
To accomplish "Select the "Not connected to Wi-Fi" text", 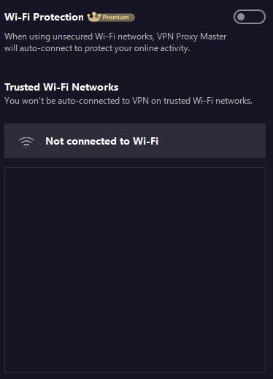I will pos(102,141).
